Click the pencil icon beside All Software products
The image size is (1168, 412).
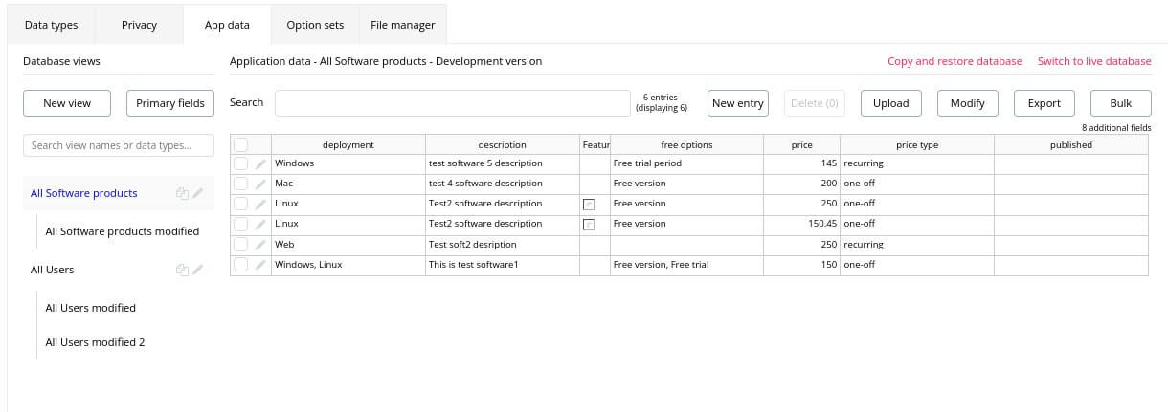[198, 193]
